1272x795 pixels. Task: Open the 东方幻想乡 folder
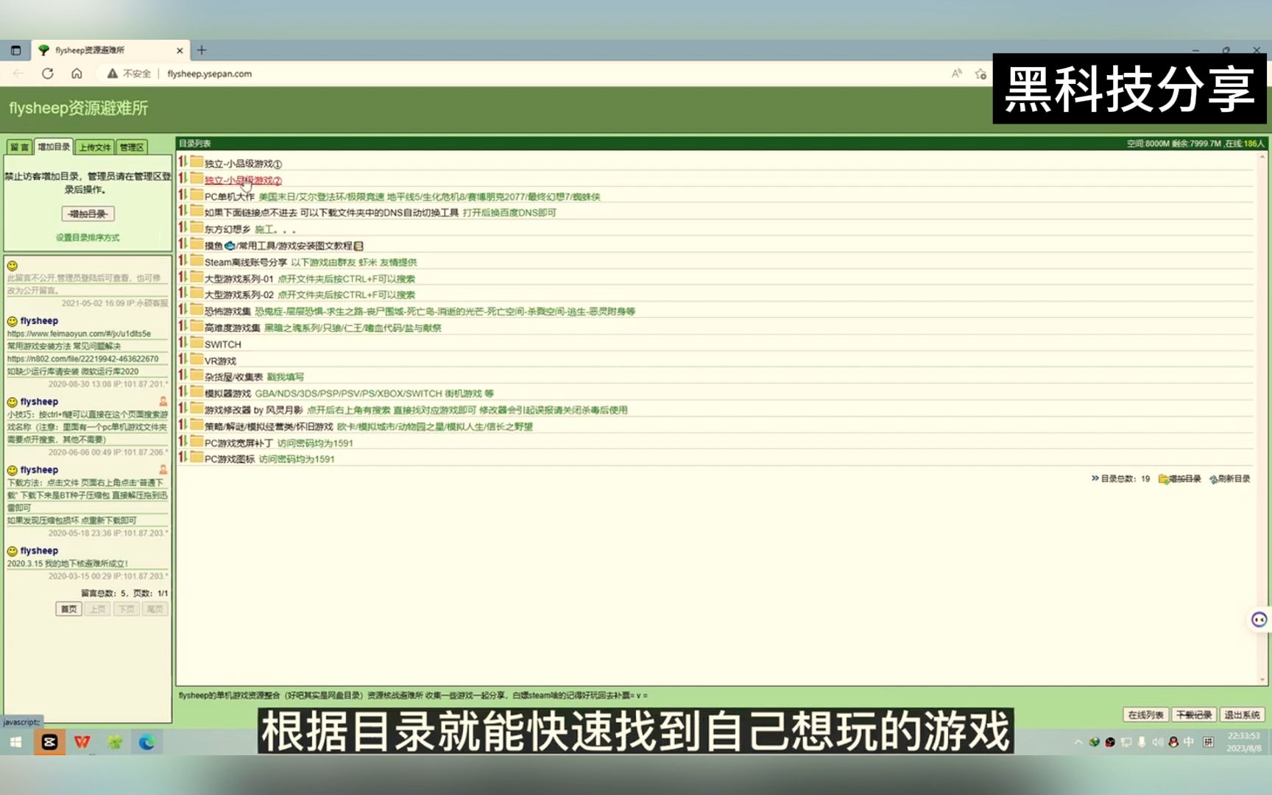coord(227,229)
